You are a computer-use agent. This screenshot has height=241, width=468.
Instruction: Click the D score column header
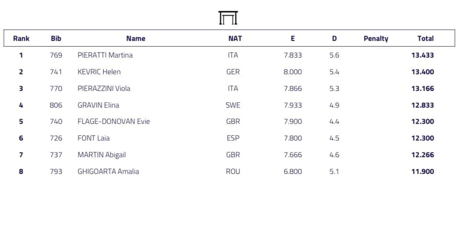[334, 39]
